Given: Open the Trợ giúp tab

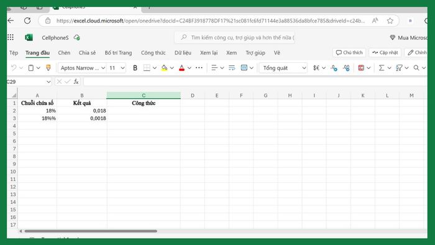Looking at the screenshot, I should 255,53.
